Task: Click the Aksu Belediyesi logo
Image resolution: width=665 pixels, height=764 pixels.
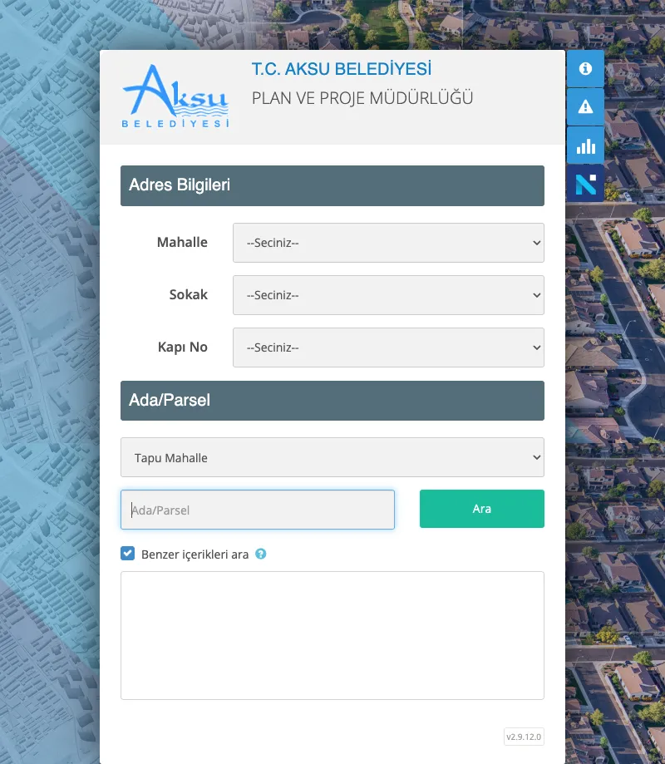Action: [x=175, y=96]
